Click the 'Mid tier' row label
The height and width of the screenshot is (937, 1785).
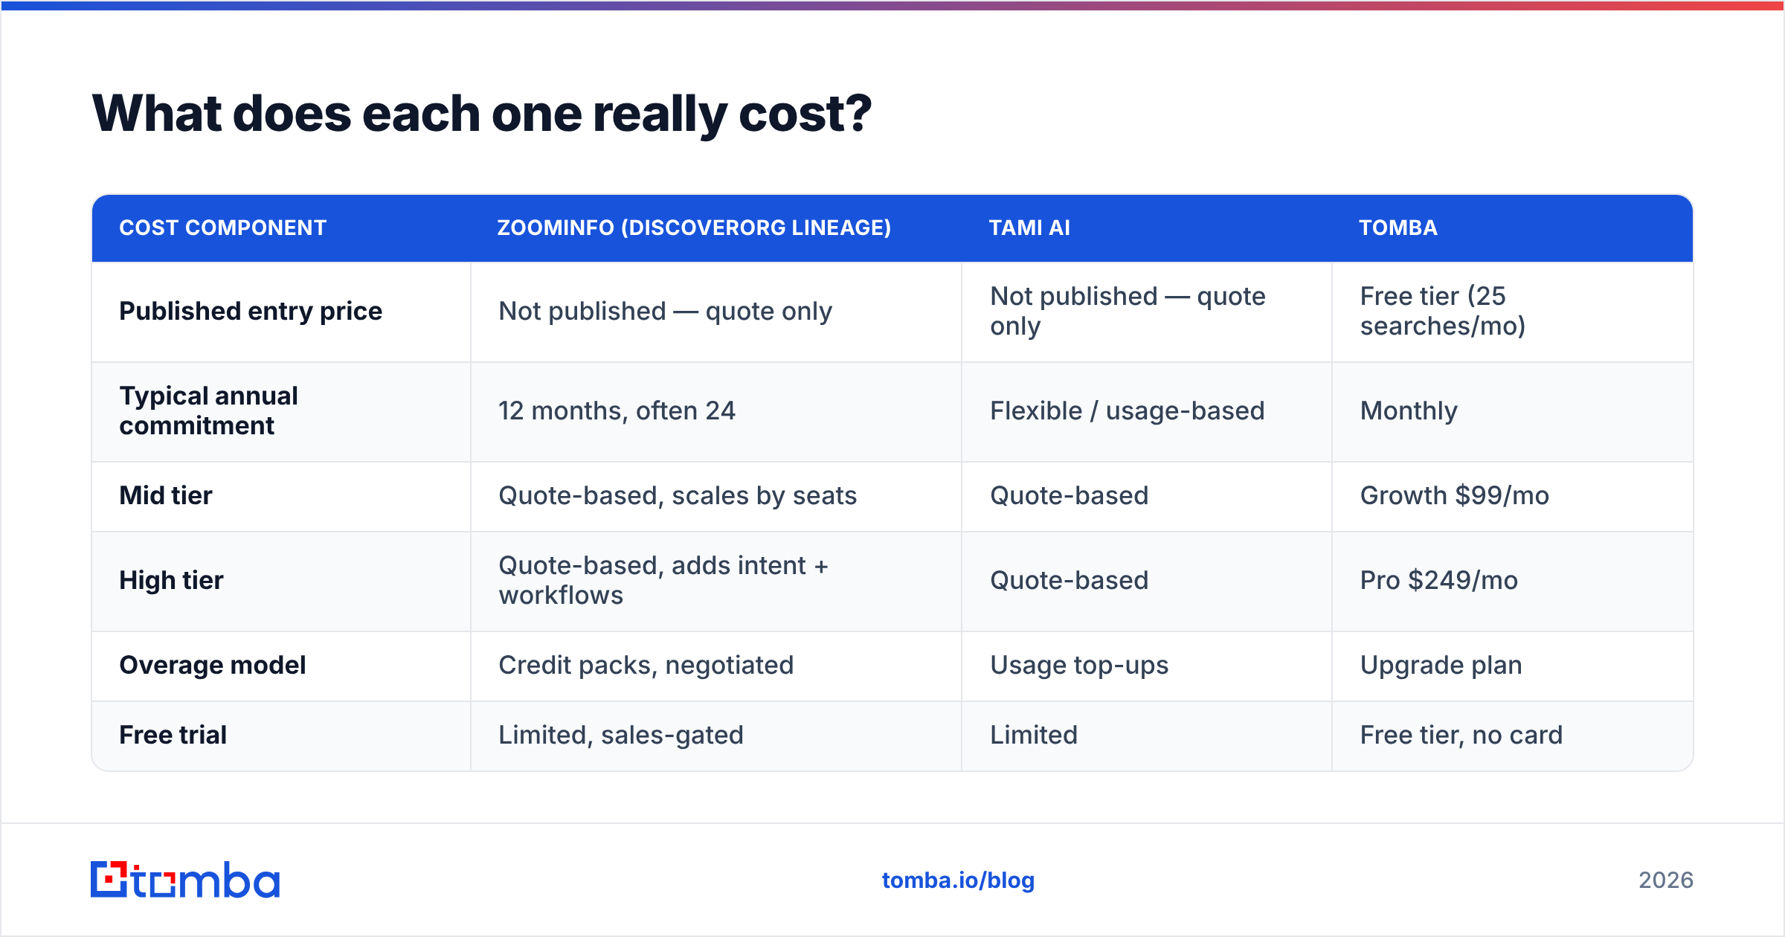pyautogui.click(x=166, y=495)
